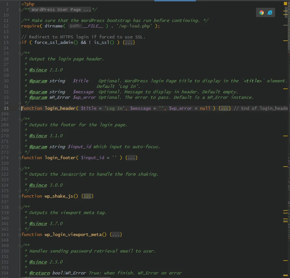This screenshot has width=290, height=278.
Task: Click the wp_shake_js function name
Action: (59, 196)
